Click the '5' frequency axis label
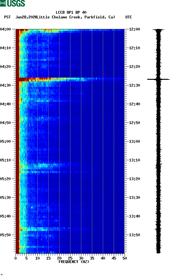172x278 pixels. pos(26,258)
